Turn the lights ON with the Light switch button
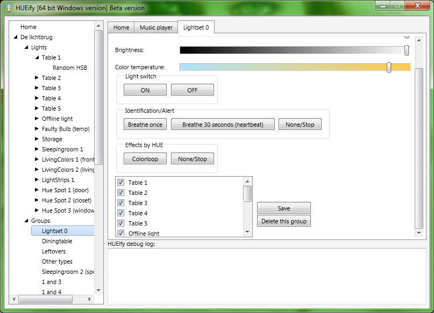Viewport: 434px width, 313px height. [145, 90]
